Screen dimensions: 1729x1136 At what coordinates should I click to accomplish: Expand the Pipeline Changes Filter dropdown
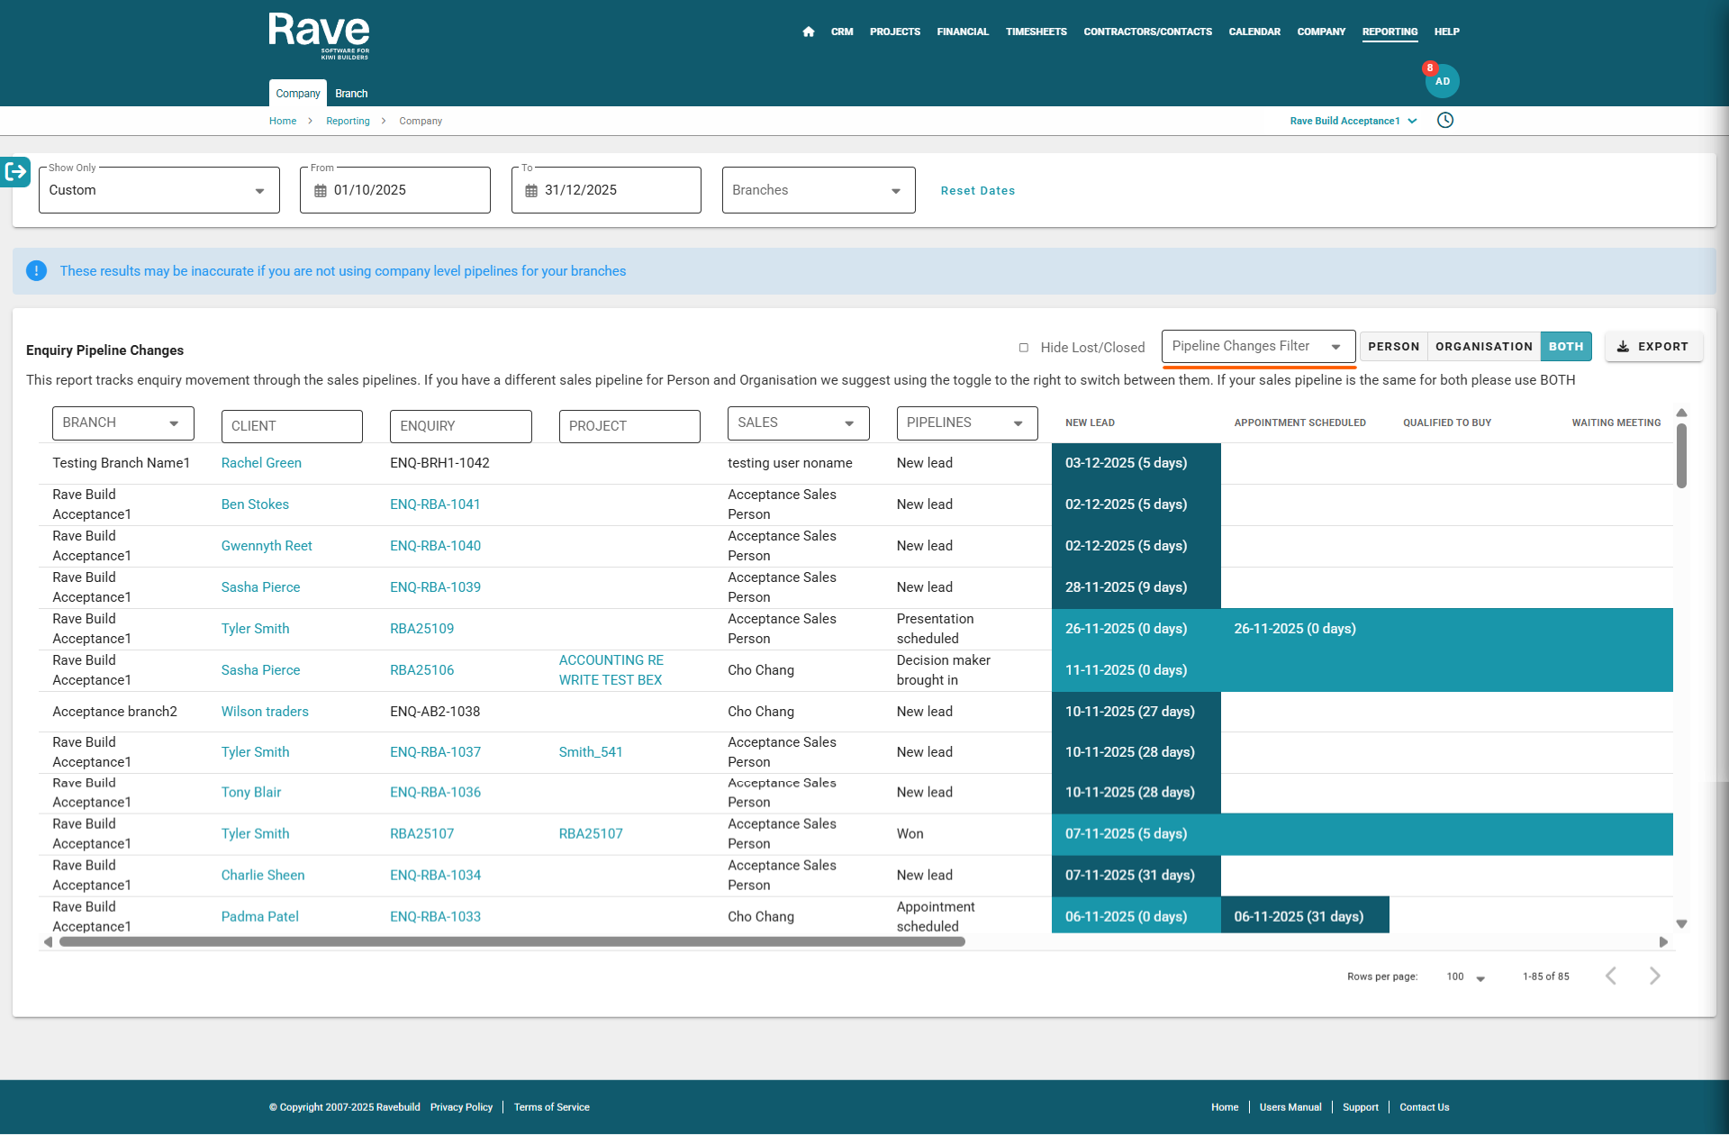coord(1257,347)
